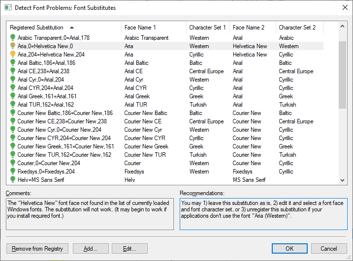The height and width of the screenshot is (261, 353).
Task: Click Face Name 2 cell 'MS Sans Serif'
Action: coord(249,180)
